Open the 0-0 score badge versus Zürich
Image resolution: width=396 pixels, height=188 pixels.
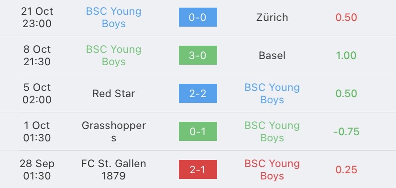[x=198, y=17]
